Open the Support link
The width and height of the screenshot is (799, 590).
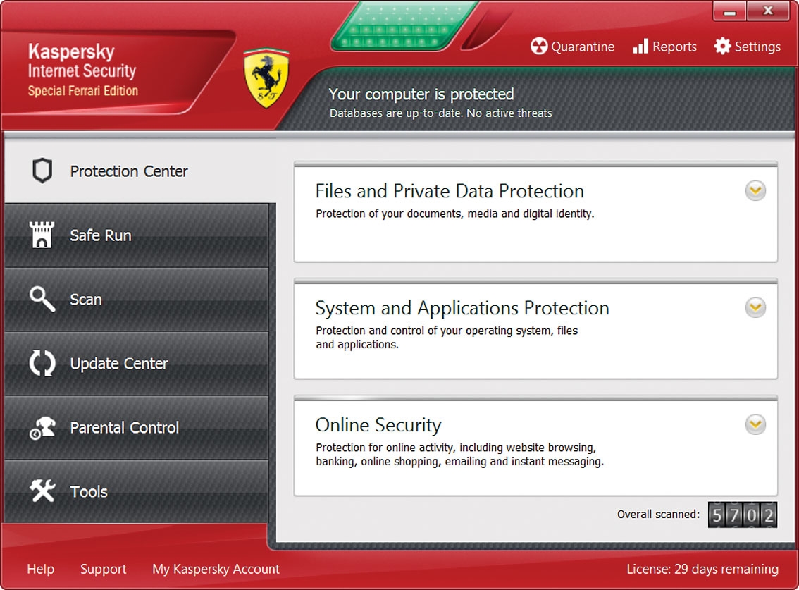tap(103, 569)
